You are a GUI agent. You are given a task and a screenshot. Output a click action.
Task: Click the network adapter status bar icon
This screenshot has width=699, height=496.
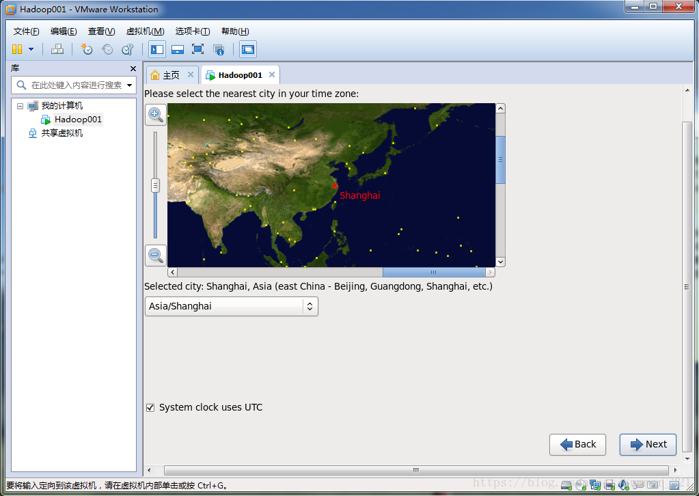click(595, 485)
